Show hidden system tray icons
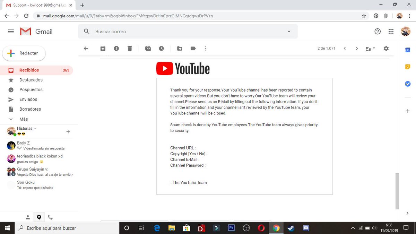The image size is (416, 234). point(353,228)
